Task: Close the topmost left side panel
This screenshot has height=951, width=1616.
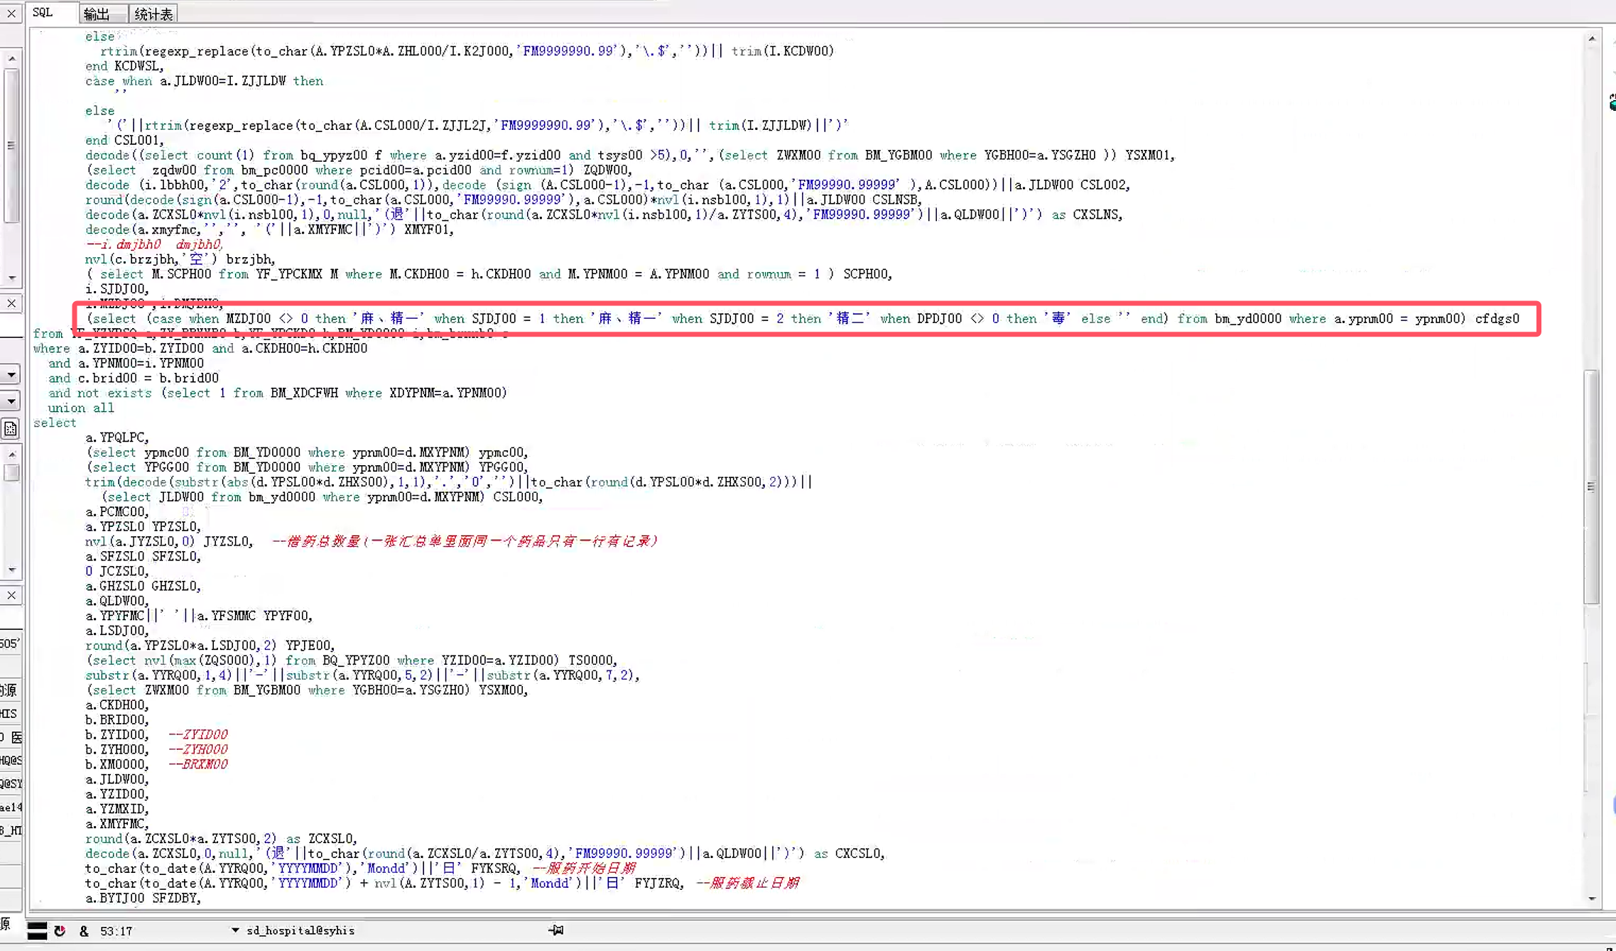Action: coord(11,13)
